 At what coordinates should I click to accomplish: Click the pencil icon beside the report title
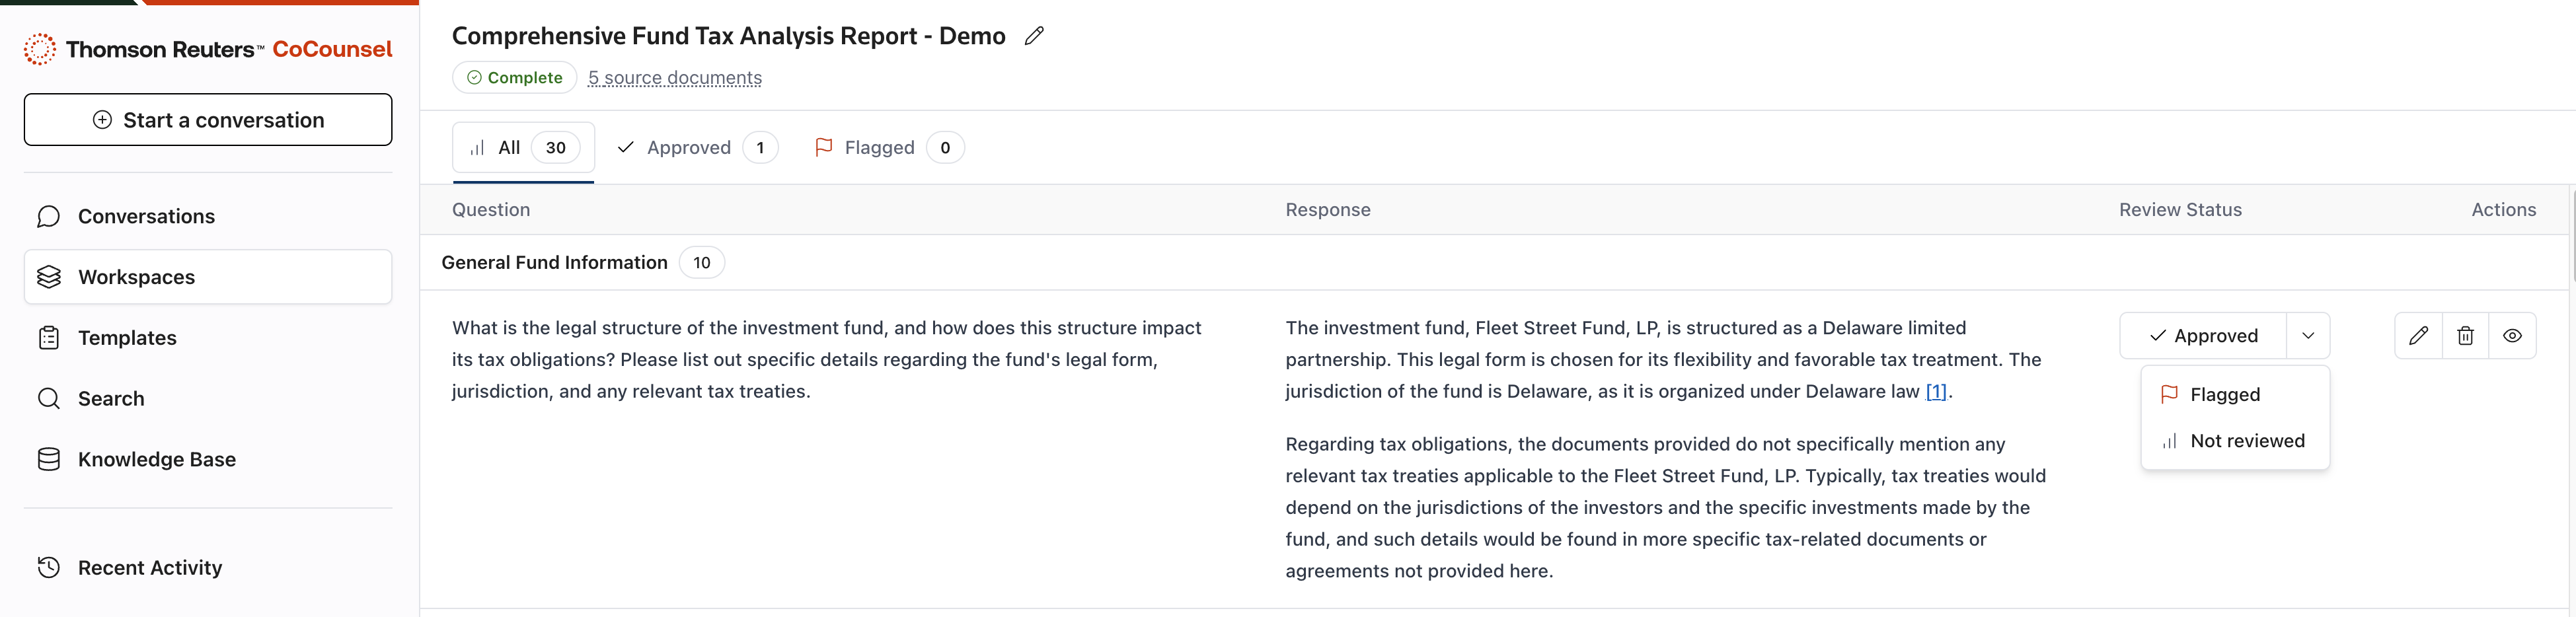1034,36
